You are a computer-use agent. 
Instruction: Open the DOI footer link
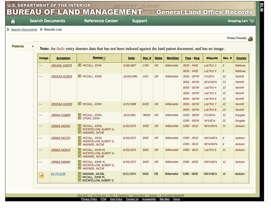[x=111, y=195]
